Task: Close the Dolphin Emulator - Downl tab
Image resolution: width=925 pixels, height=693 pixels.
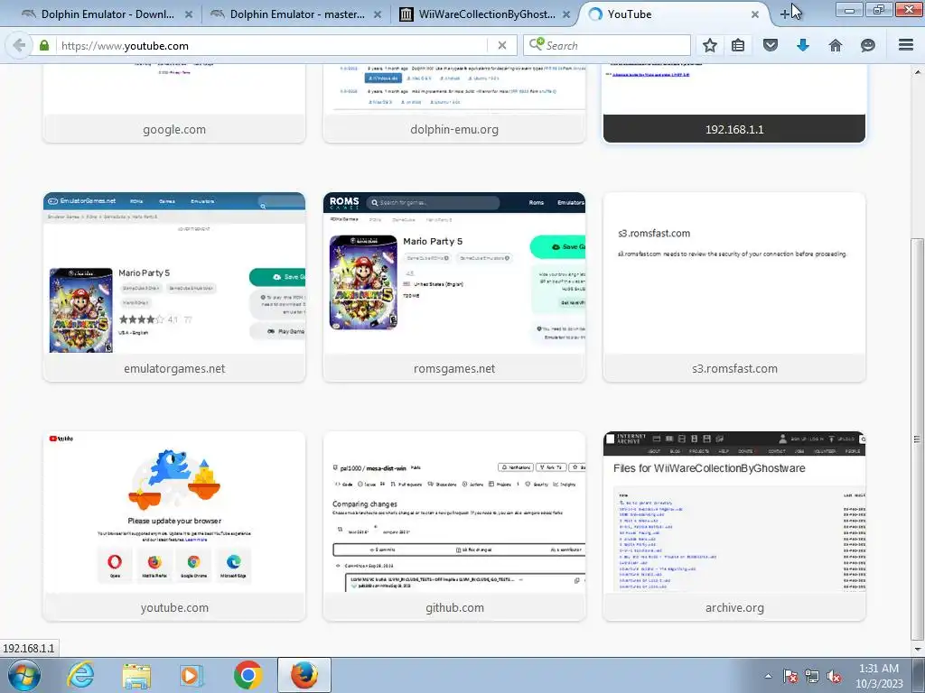Action: (x=188, y=14)
